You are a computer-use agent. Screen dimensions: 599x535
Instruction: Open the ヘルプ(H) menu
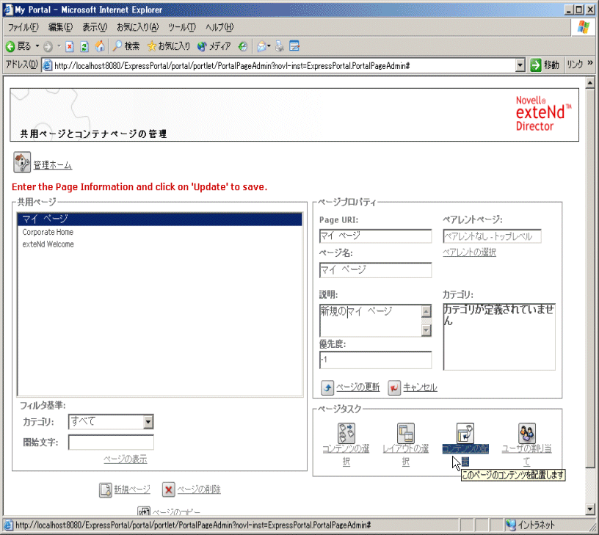click(219, 27)
